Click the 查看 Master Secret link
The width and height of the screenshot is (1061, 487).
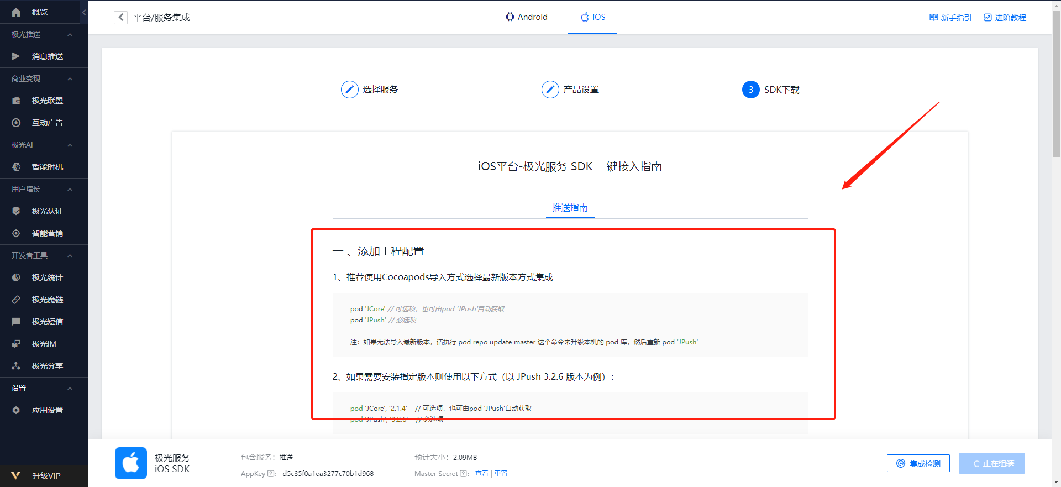pyautogui.click(x=481, y=473)
